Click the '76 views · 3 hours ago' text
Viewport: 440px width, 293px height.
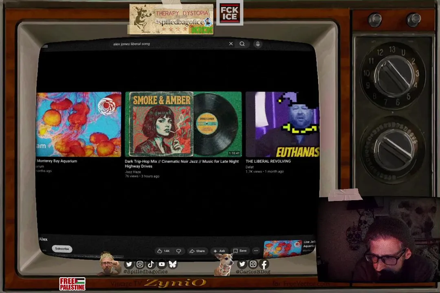[x=142, y=176]
